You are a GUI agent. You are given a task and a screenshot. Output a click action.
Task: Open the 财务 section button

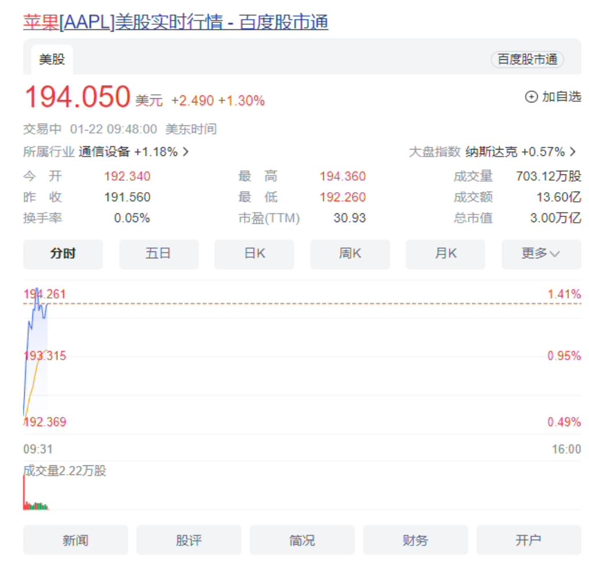pos(415,540)
